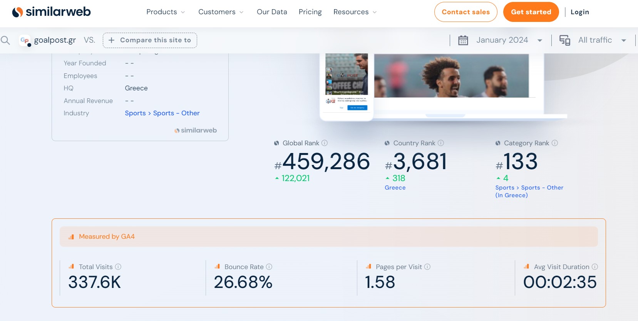Click GA4 chart icon beside Total Visits
Viewport: 638px width, 321px height.
click(x=71, y=266)
